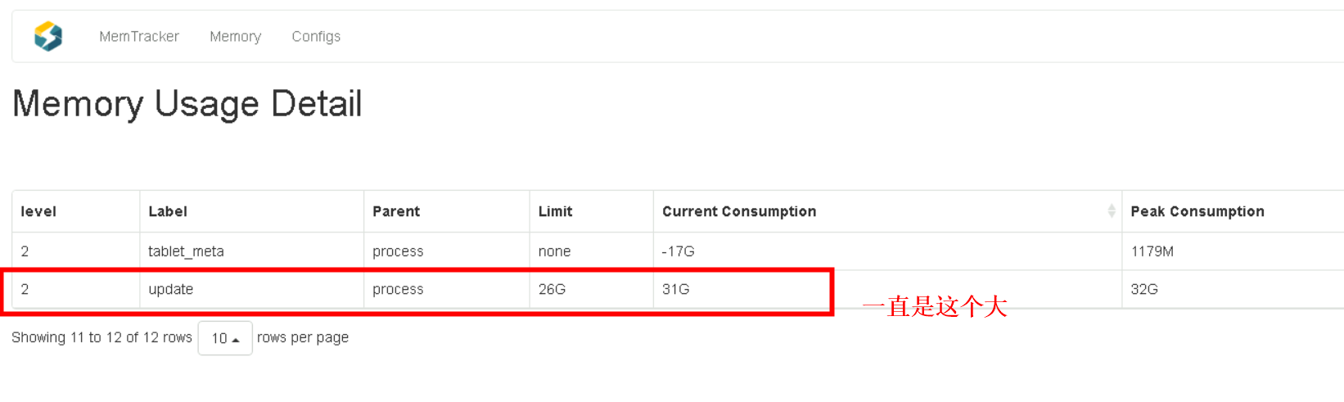Select the tablet_meta label cell
The height and width of the screenshot is (402, 1344).
pyautogui.click(x=186, y=251)
